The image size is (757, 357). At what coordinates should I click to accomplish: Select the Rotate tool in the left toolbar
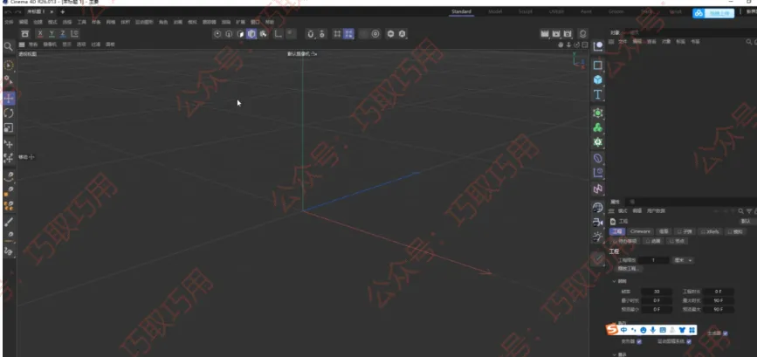(x=9, y=113)
